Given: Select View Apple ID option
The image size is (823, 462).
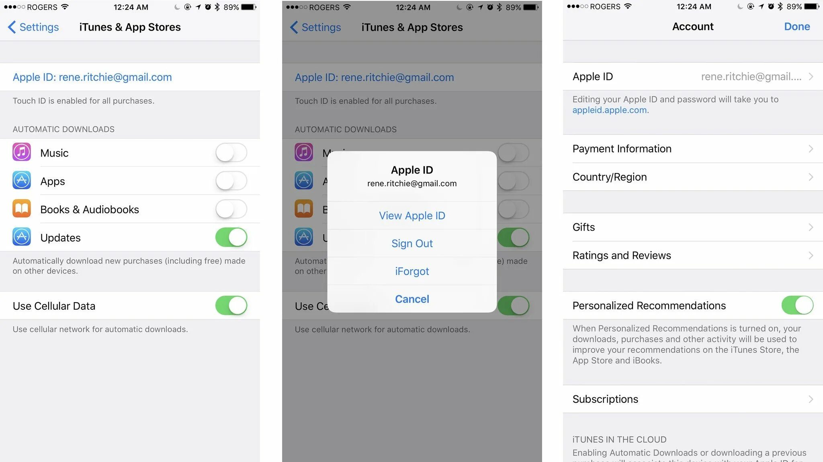Looking at the screenshot, I should (x=411, y=215).
